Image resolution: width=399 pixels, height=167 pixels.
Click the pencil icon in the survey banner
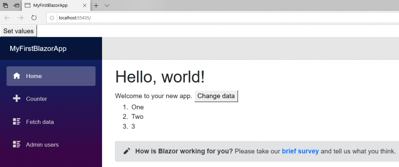click(127, 151)
